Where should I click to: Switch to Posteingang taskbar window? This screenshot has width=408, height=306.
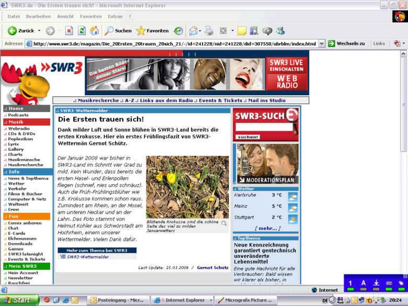pyautogui.click(x=118, y=300)
